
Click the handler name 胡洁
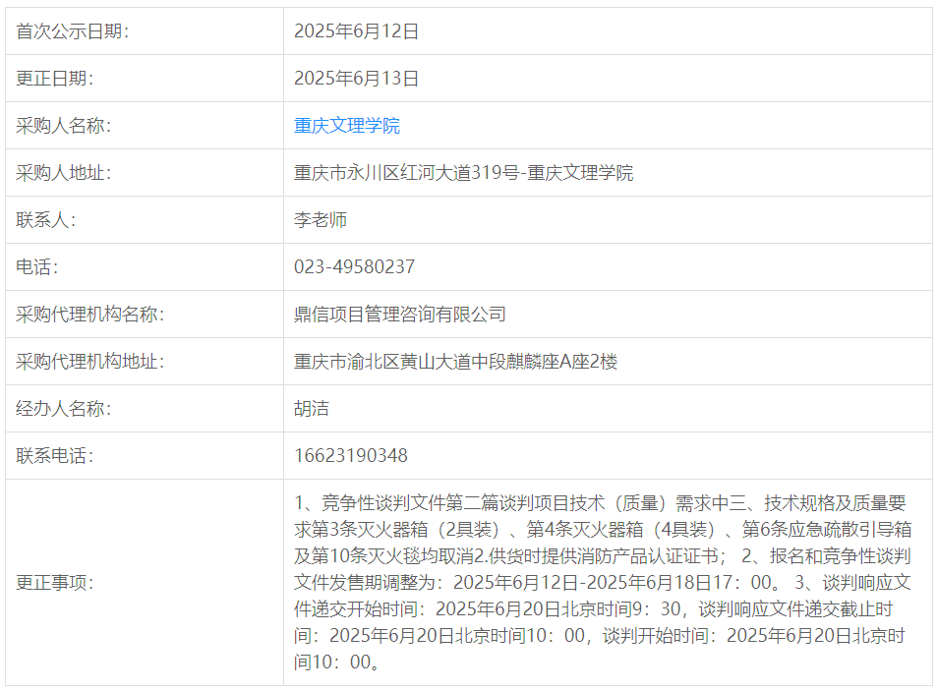point(312,409)
